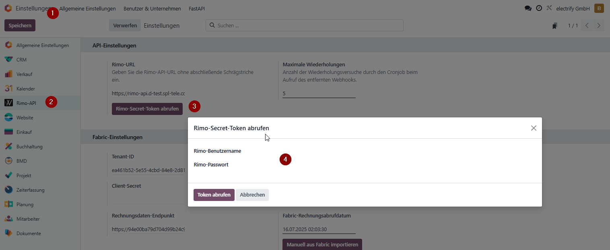Go to next record arrow
The height and width of the screenshot is (250, 610).
599,25
